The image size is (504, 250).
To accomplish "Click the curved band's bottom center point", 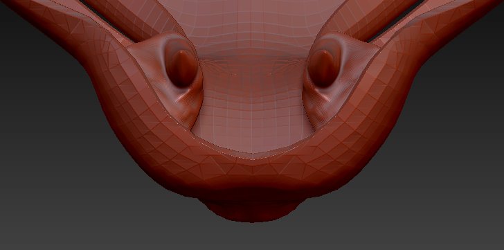I will coord(252,174).
